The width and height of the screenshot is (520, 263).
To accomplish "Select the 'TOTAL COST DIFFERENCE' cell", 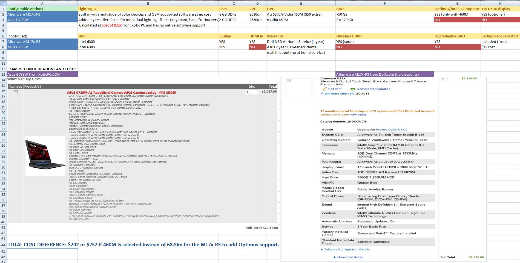I will [42, 245].
